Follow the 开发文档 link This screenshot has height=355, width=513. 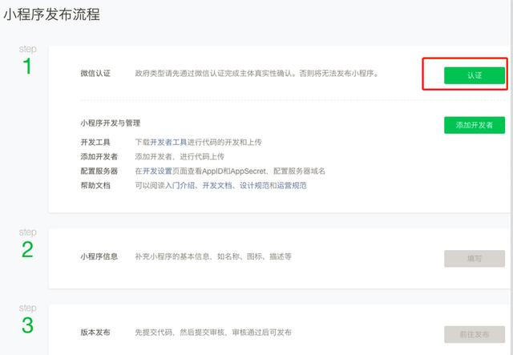click(216, 185)
